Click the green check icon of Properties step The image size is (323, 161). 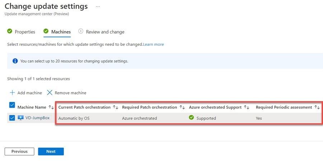pos(9,31)
